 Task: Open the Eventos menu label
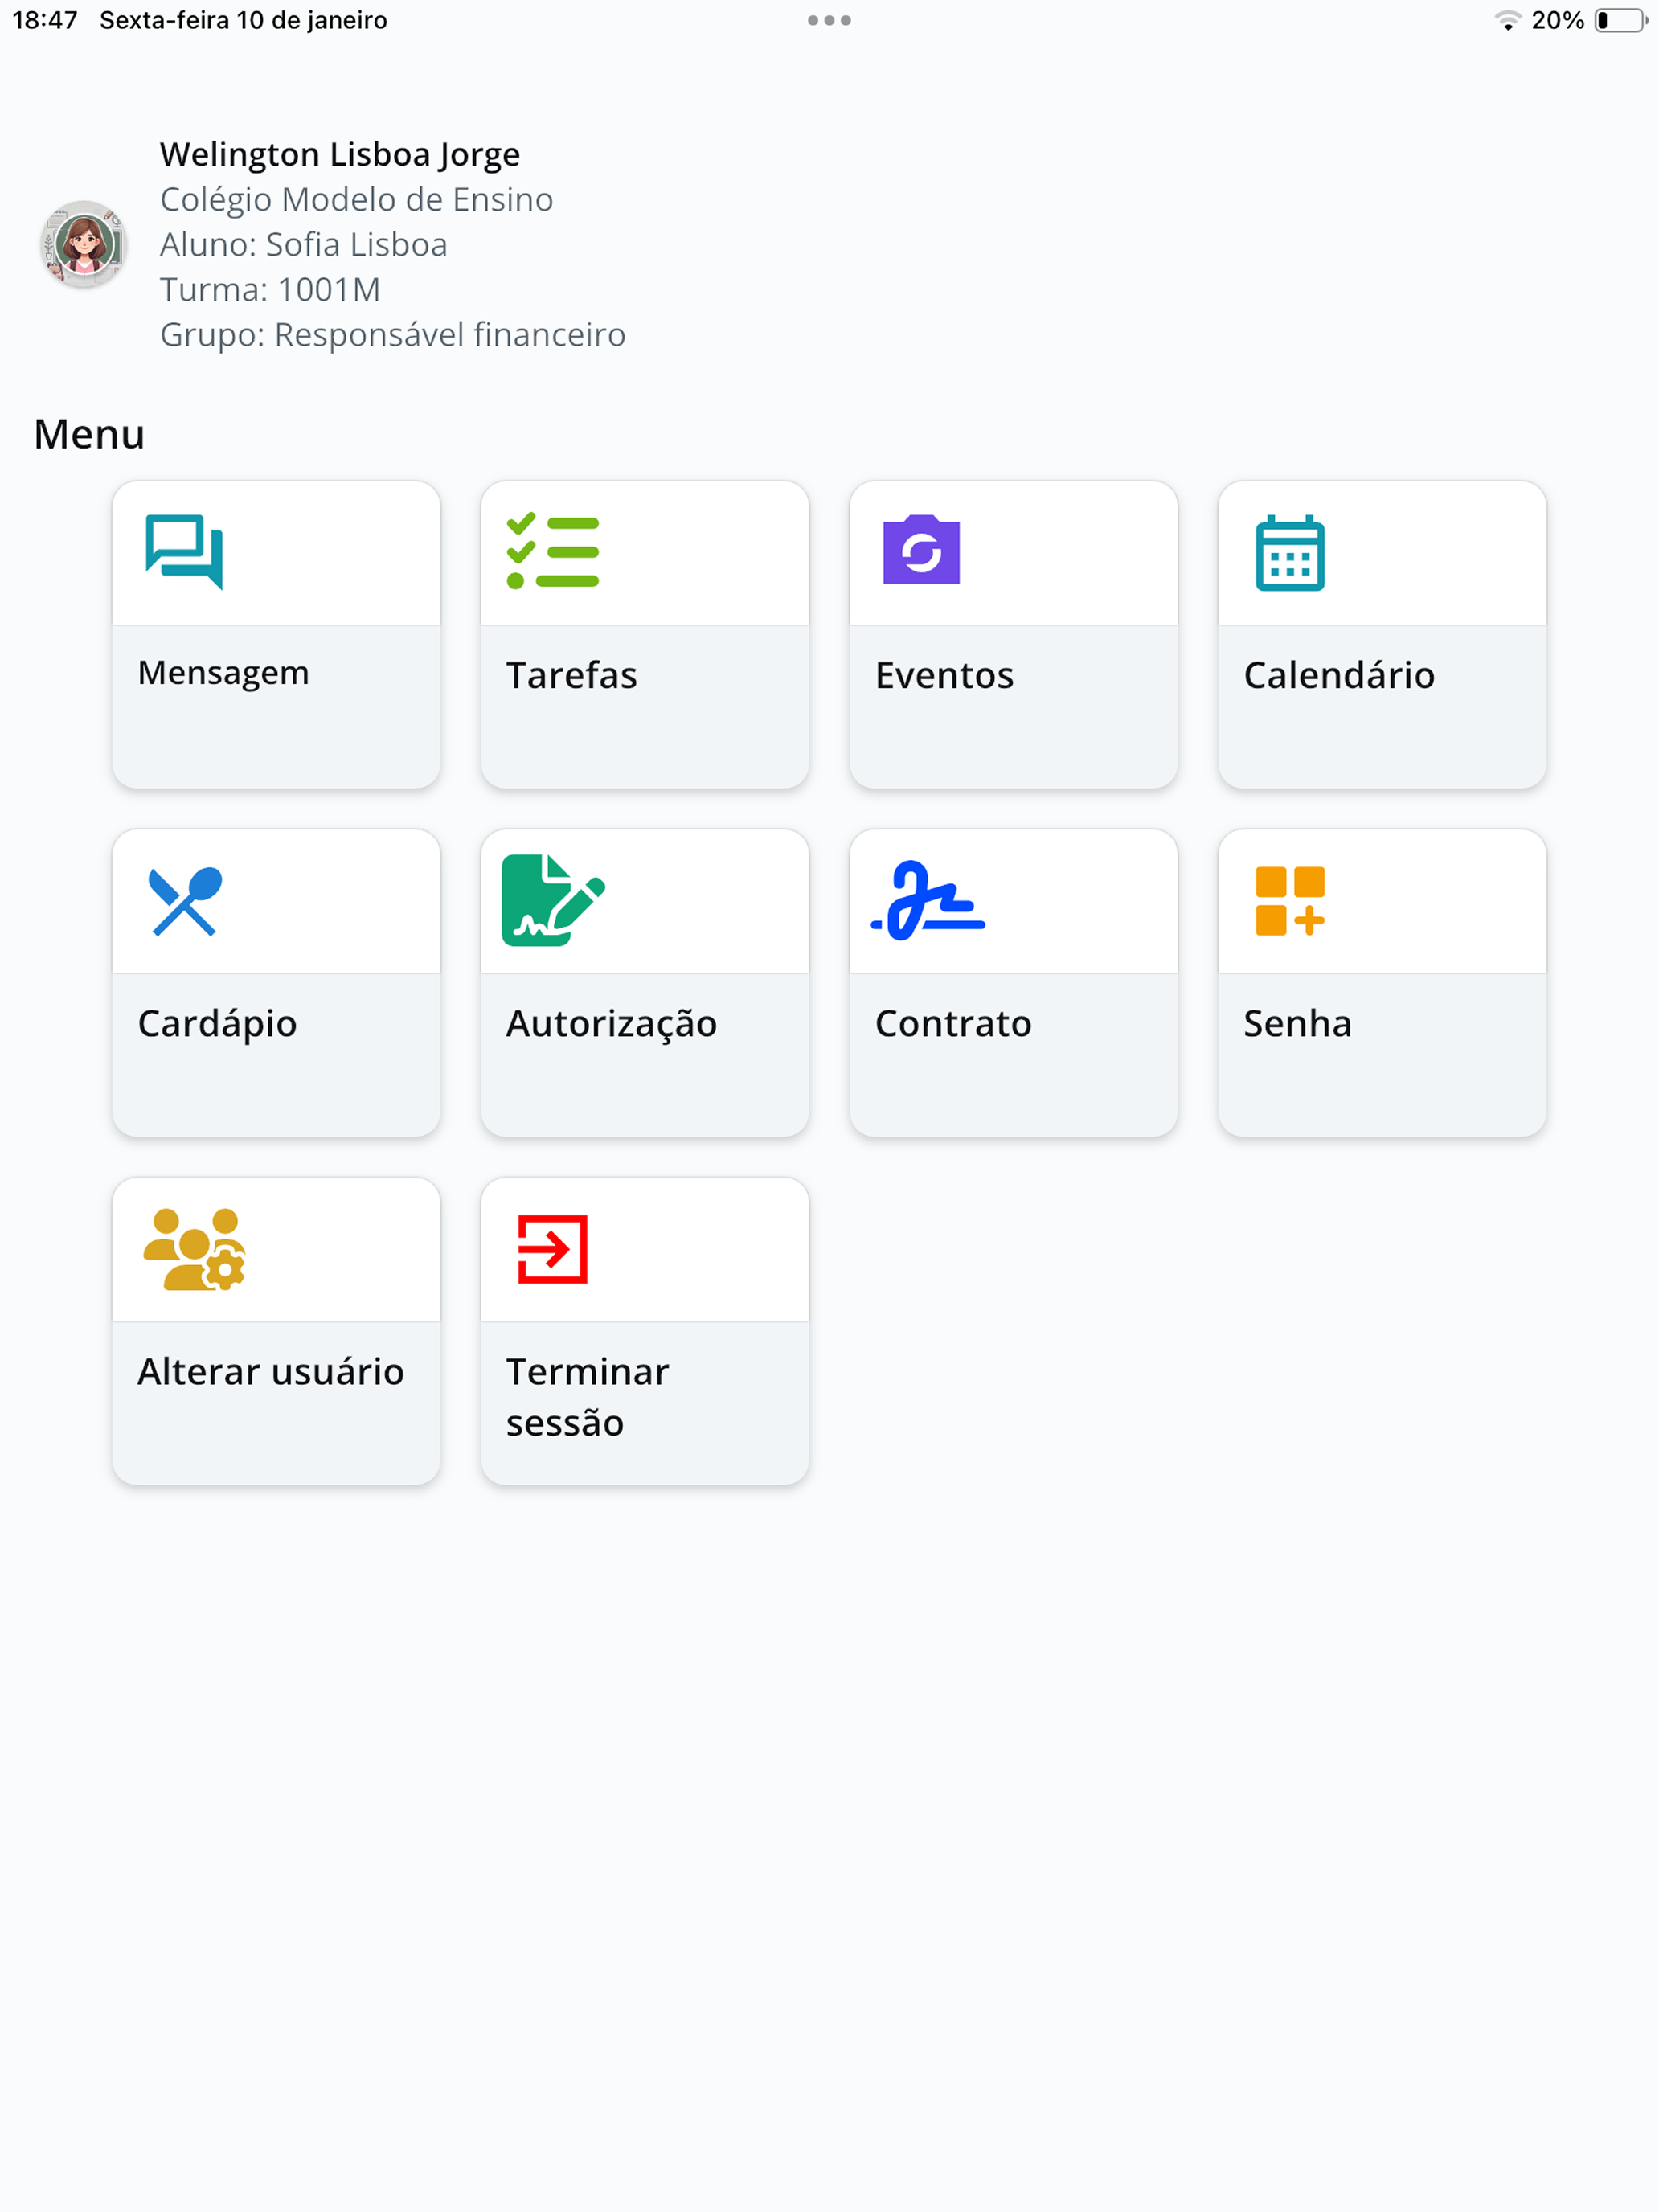tap(945, 675)
